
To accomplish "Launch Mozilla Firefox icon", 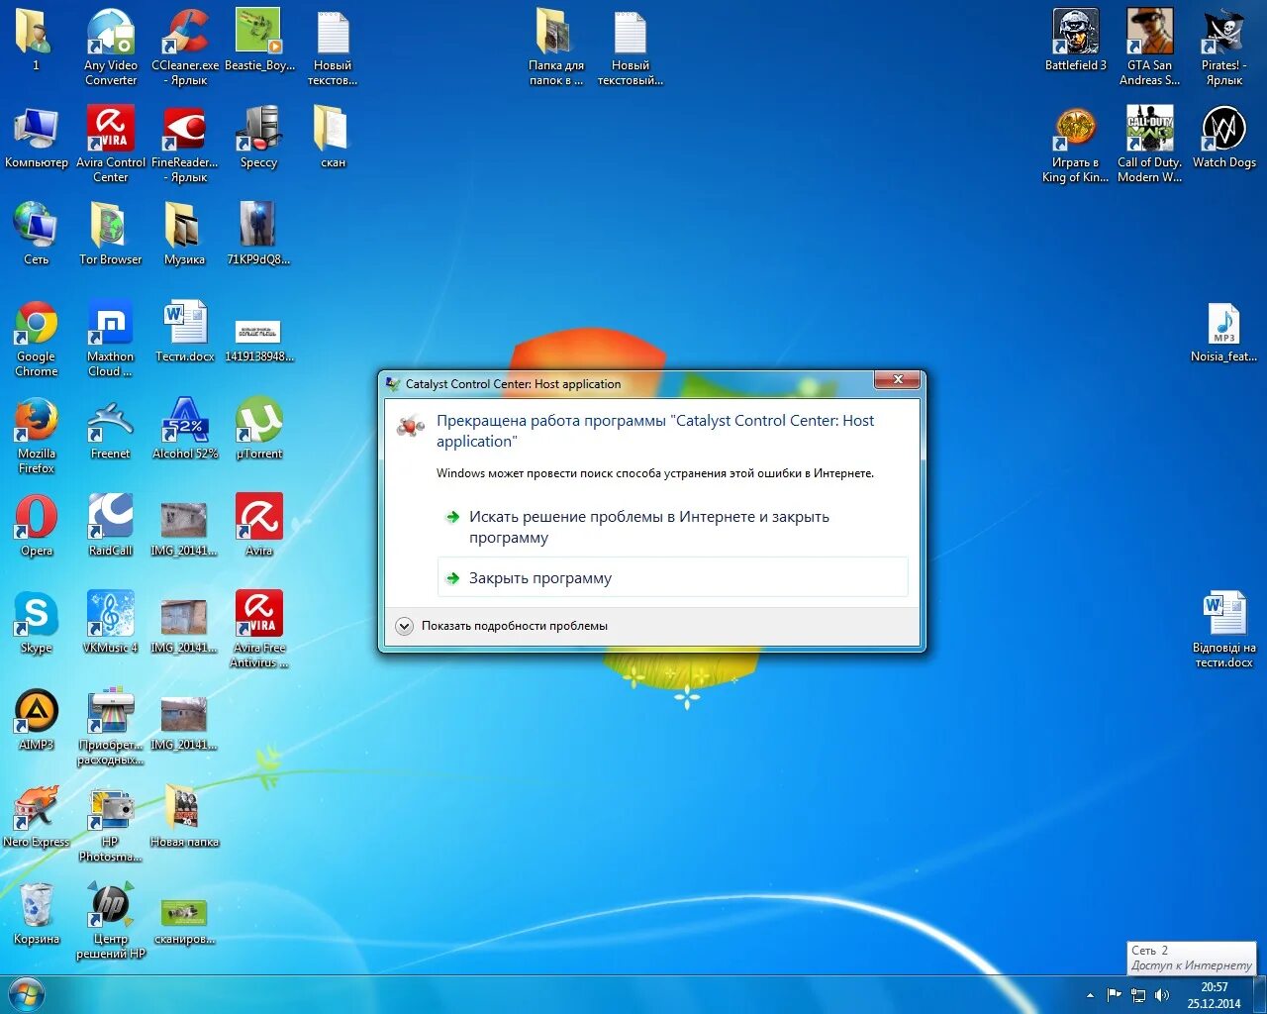I will click(x=37, y=436).
